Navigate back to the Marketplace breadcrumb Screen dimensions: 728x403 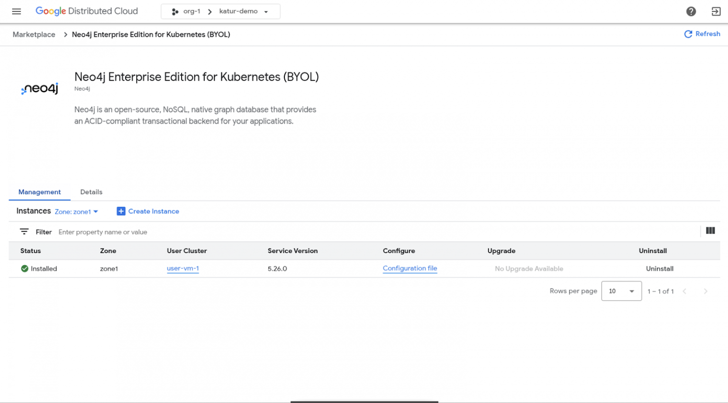(x=34, y=34)
